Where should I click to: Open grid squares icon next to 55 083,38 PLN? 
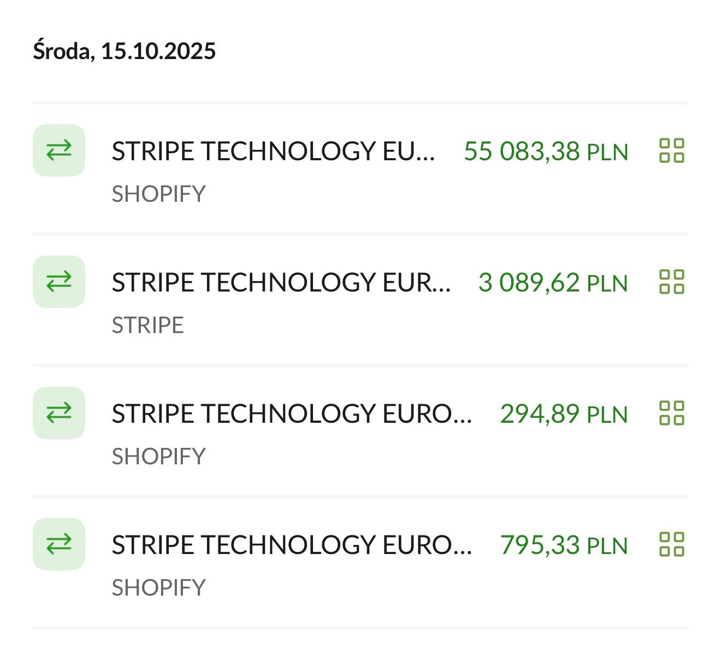coord(671,151)
